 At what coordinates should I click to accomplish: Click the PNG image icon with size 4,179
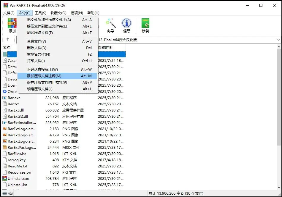coord(5,135)
